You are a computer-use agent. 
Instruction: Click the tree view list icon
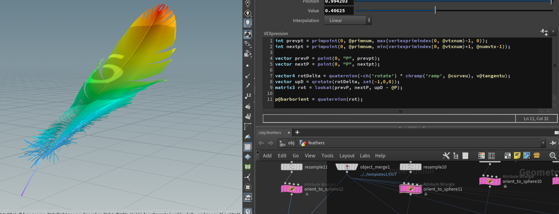click(456, 156)
